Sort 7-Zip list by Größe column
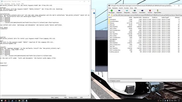Viewport: 182px width, 102px height. pyautogui.click(x=131, y=18)
